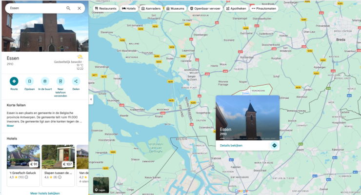Viewport: 361px width, 195px height.
Task: Collapse the side panel arrow
Action: coord(91,99)
